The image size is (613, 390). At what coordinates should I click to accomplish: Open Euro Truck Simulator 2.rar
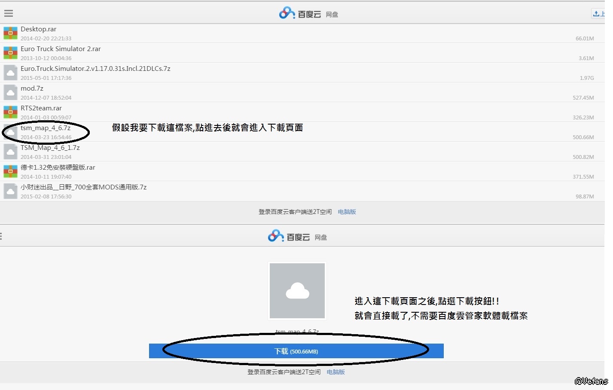click(x=61, y=49)
